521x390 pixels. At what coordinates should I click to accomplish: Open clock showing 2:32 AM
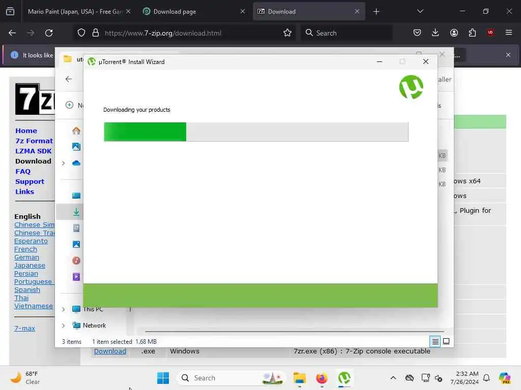coord(465,378)
